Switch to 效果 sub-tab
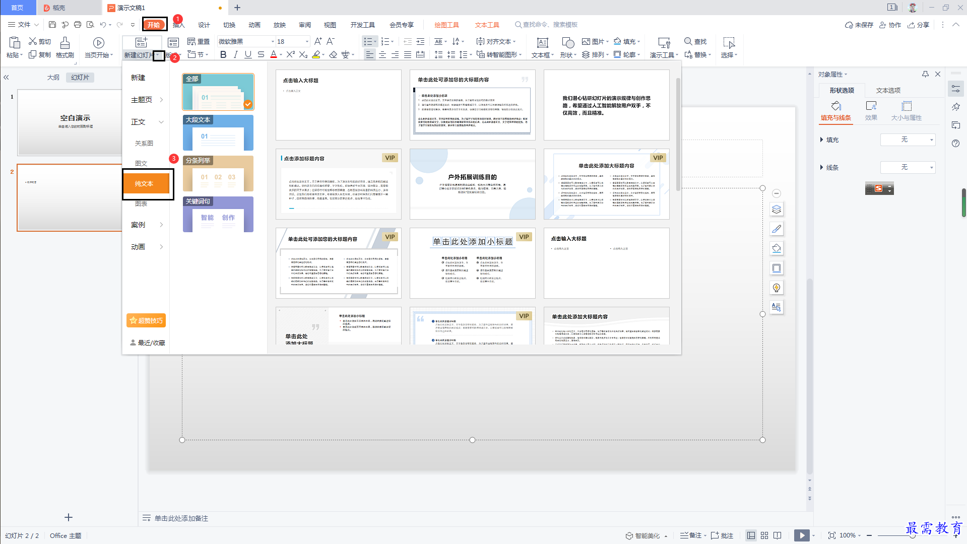Viewport: 967px width, 544px height. [871, 111]
